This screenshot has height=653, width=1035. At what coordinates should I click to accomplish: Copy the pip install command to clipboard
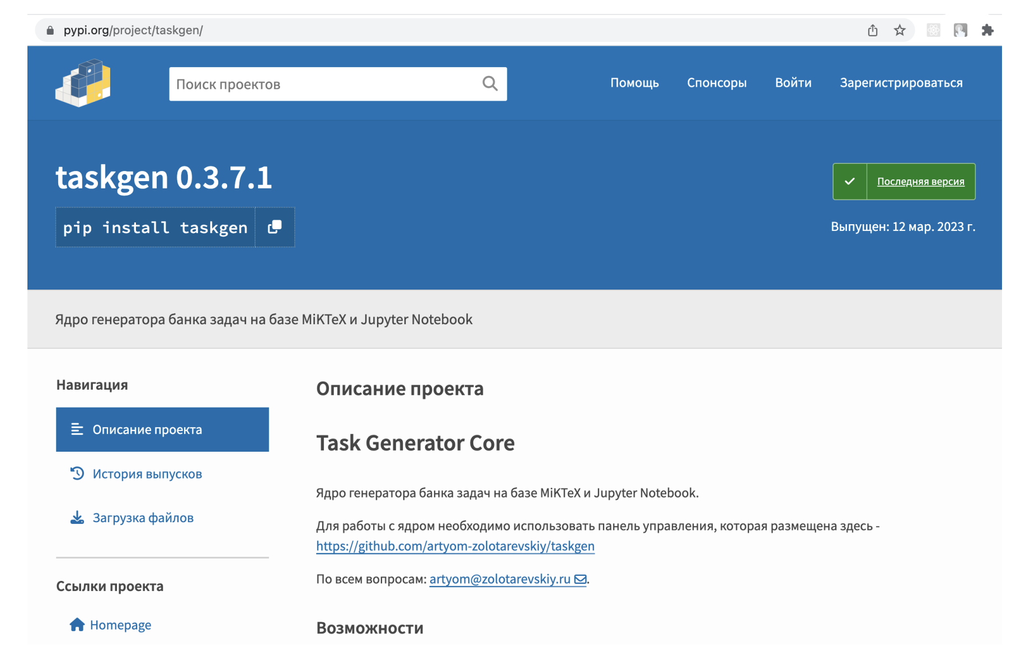click(x=275, y=227)
